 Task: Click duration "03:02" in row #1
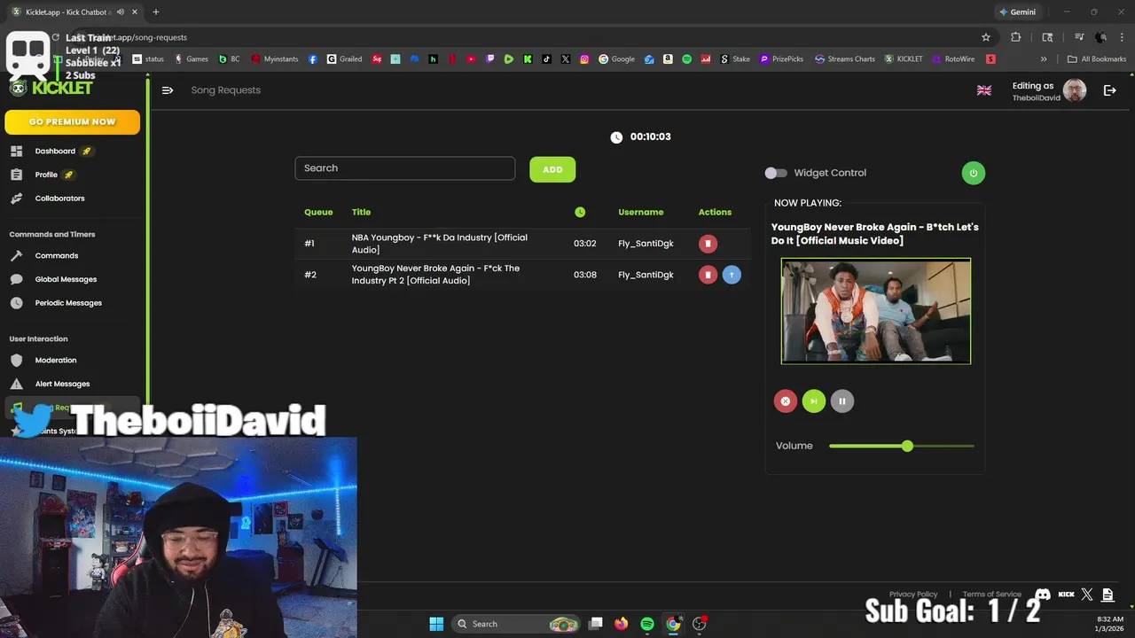(585, 244)
